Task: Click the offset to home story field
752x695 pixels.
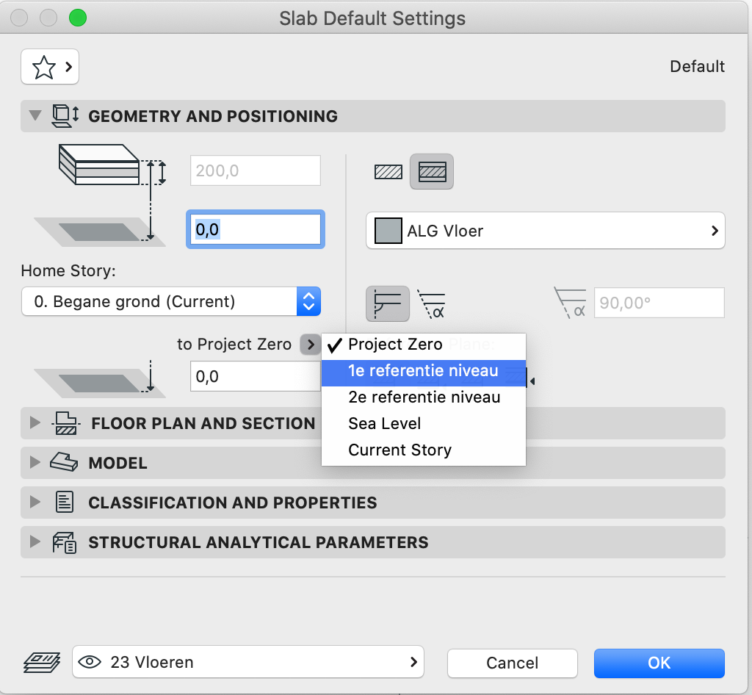Action: tap(255, 229)
